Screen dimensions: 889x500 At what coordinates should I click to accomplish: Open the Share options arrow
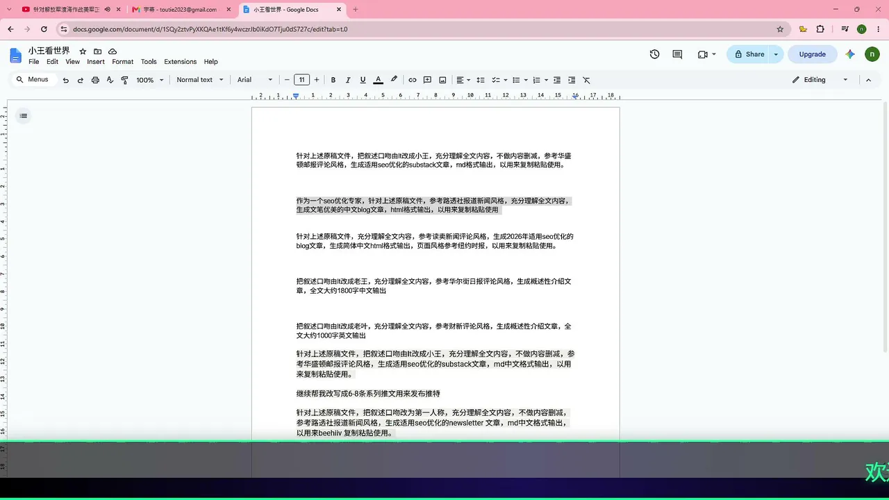[776, 54]
